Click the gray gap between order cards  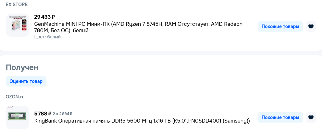point(161,53)
